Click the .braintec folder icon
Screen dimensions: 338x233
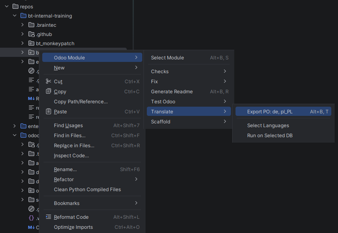point(31,25)
